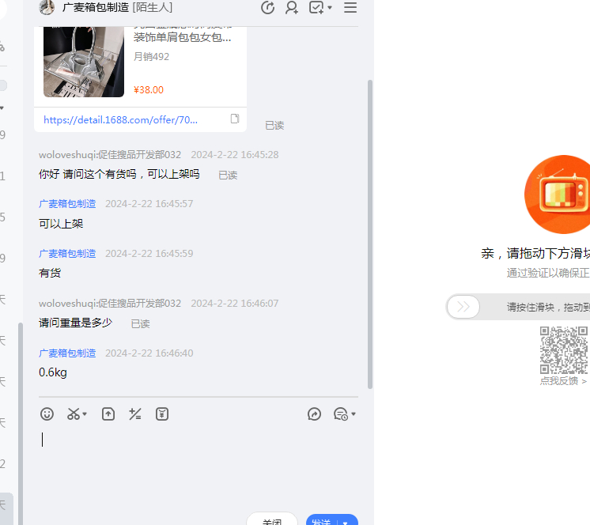Click the add contact icon
This screenshot has height=525, width=590.
pos(292,8)
